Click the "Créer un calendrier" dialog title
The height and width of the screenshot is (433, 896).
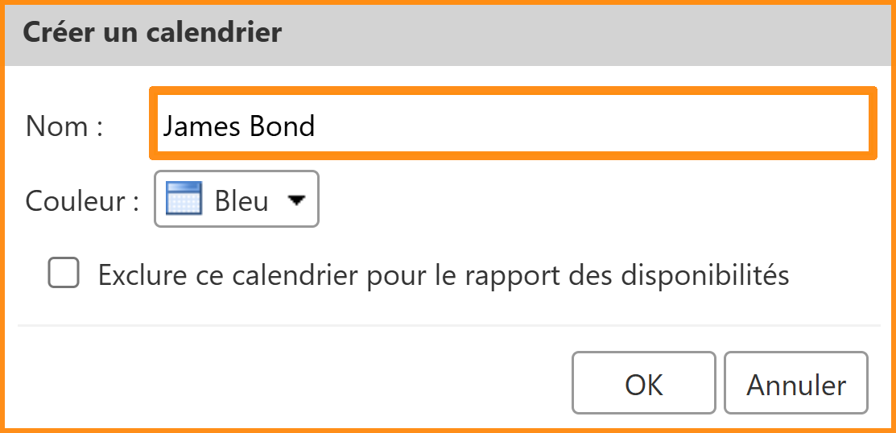tap(152, 33)
